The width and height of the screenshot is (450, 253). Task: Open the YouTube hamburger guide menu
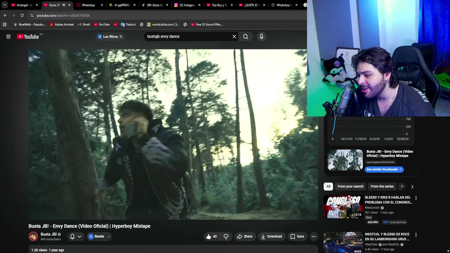coord(8,37)
